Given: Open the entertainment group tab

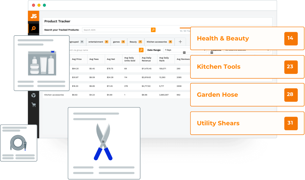Looking at the screenshot, I should pos(96,42).
